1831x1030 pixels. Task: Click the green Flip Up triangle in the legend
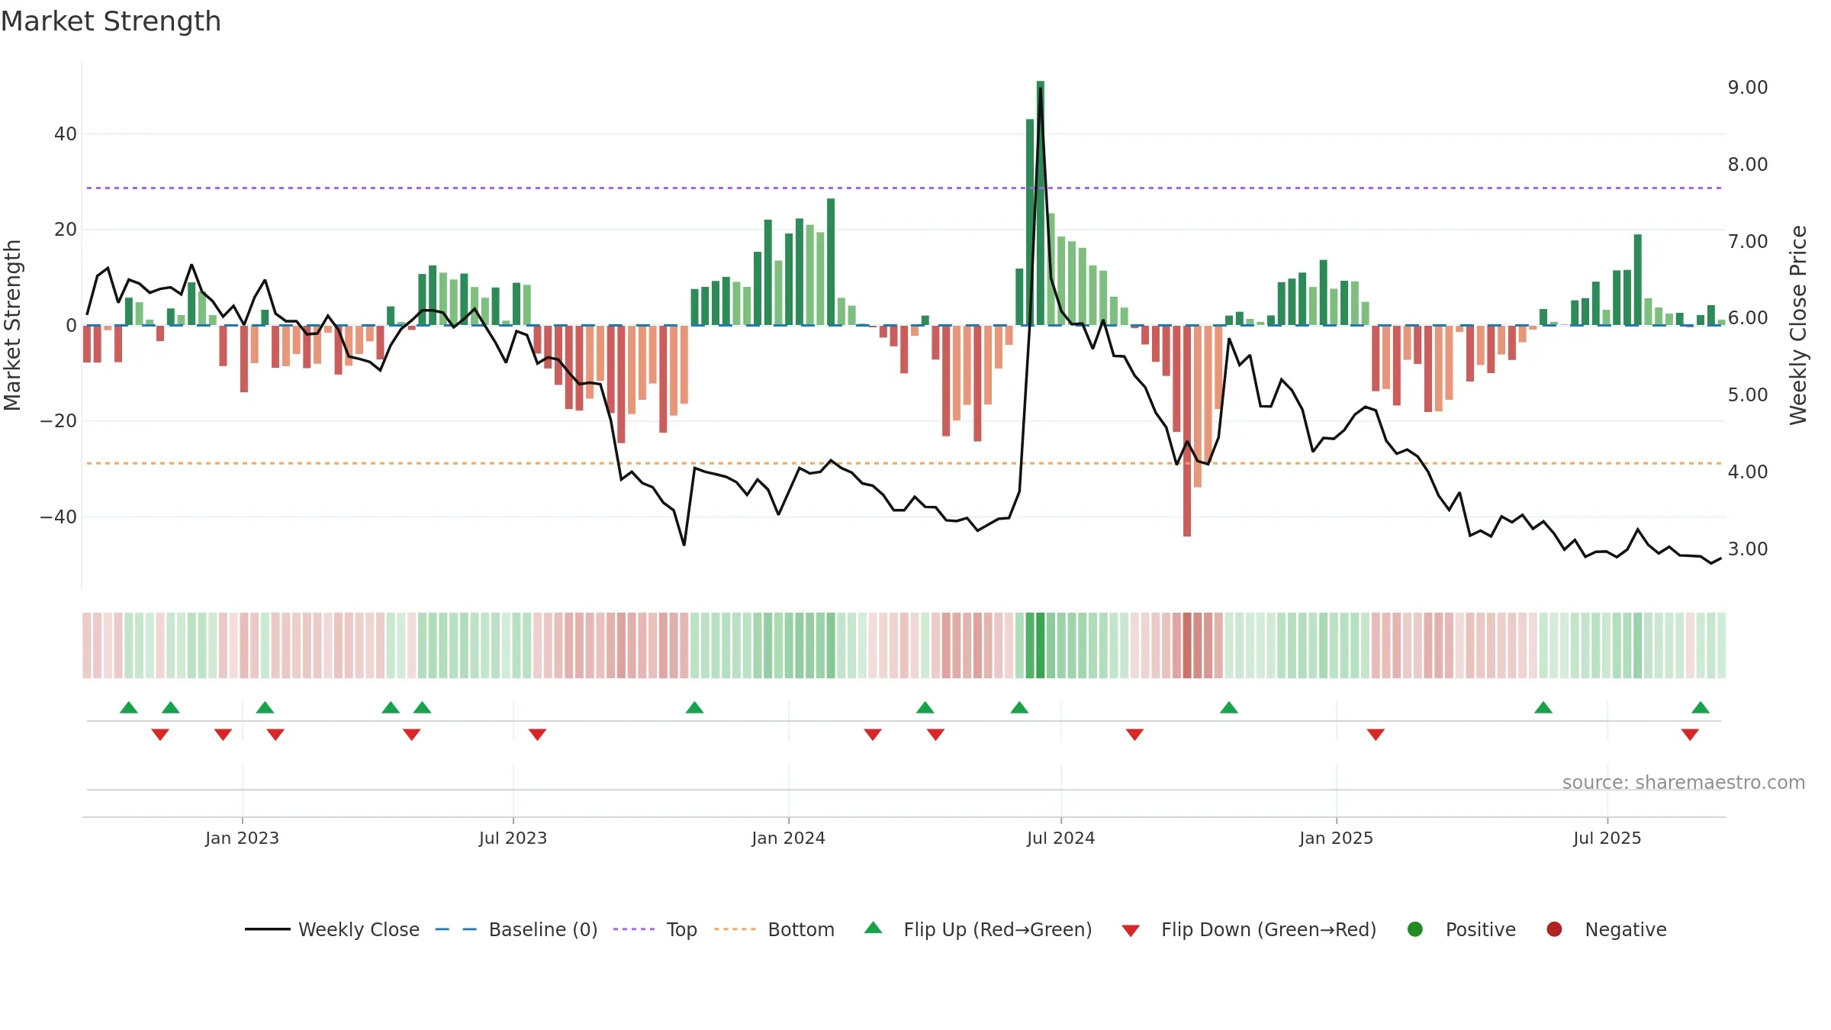[x=874, y=928]
